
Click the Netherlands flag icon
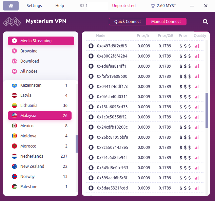tap(15, 156)
